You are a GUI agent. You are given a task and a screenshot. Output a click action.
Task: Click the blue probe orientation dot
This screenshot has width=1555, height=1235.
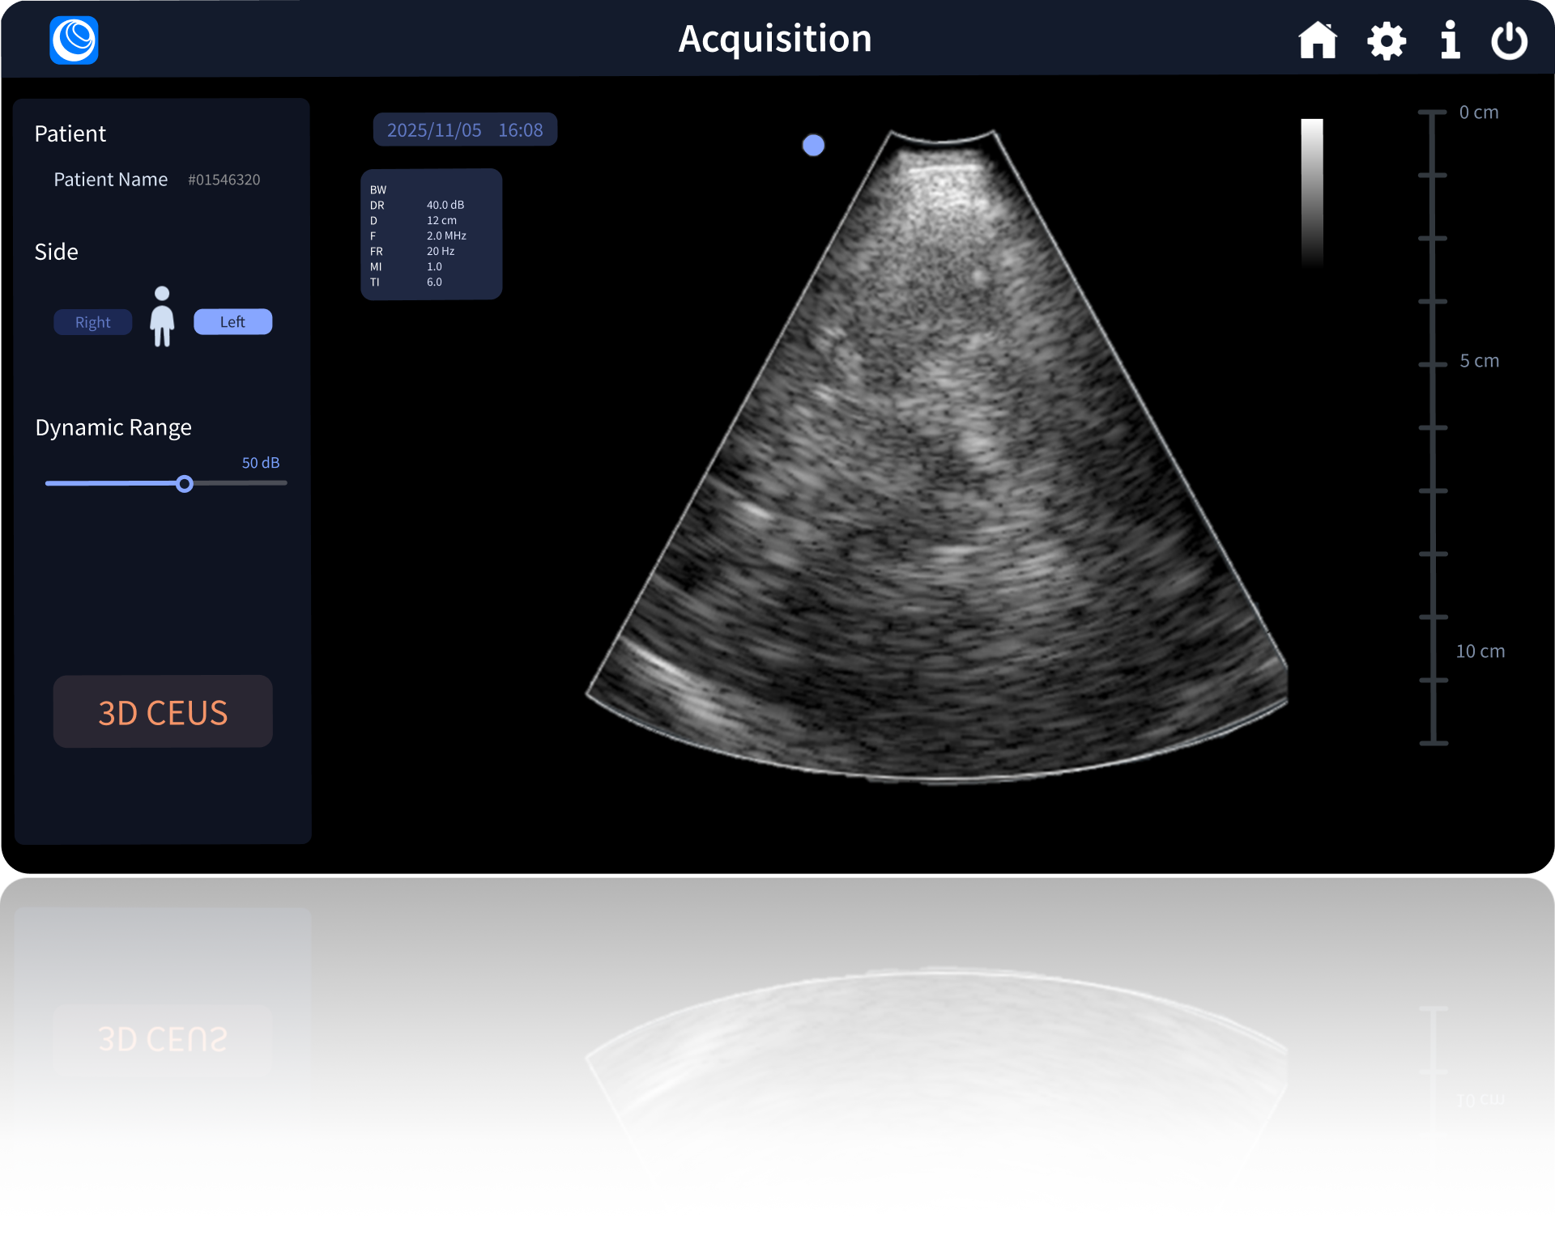pyautogui.click(x=813, y=145)
